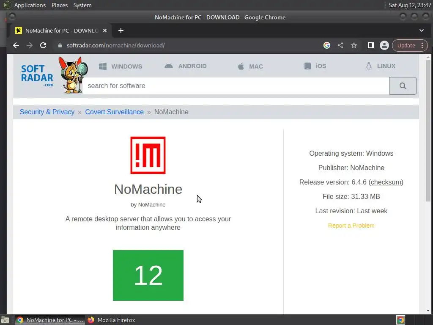The height and width of the screenshot is (325, 433).
Task: Open the side panel icon
Action: coord(370,45)
